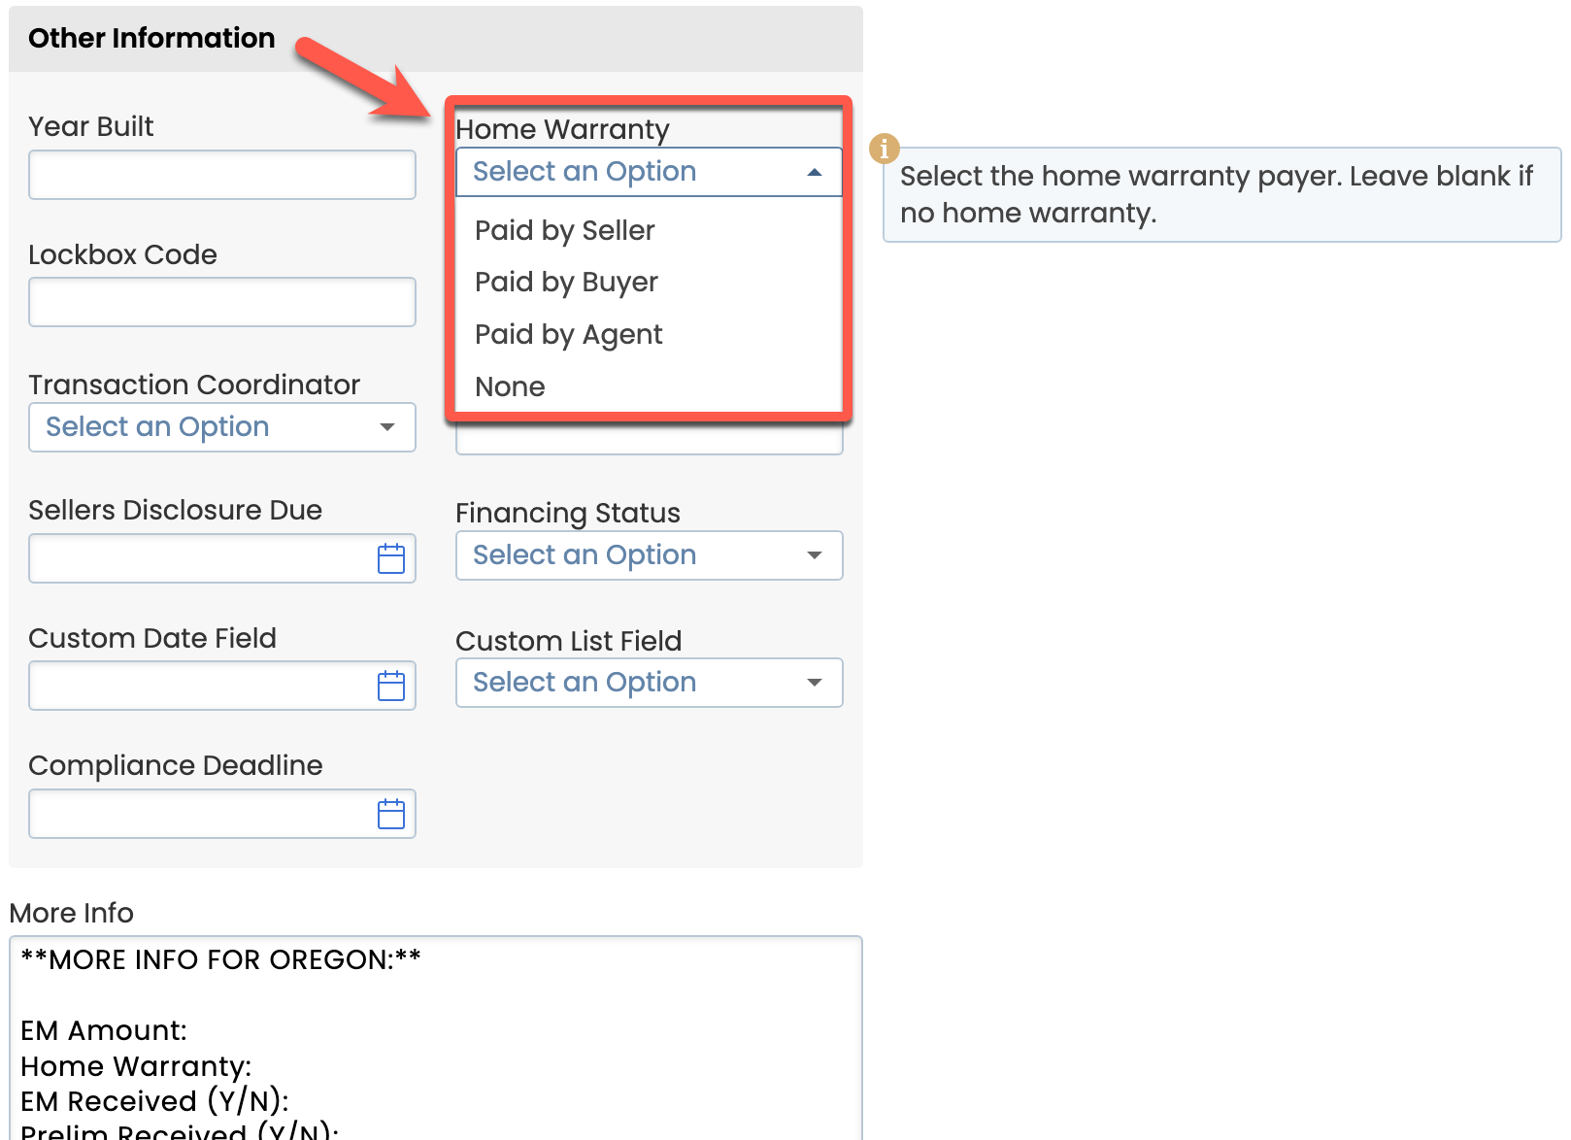This screenshot has width=1571, height=1140.
Task: Click inside the Sellers Disclosure Due date field
Action: tap(199, 559)
